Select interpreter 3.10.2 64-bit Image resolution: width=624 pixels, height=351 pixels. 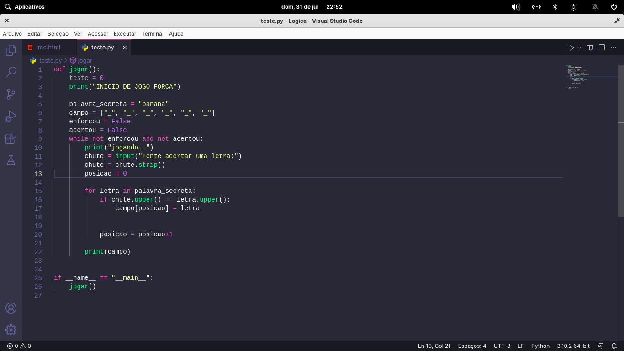[573, 346]
